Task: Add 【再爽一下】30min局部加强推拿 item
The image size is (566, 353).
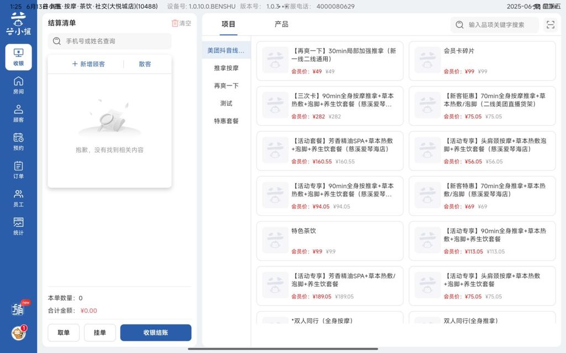Action: (329, 61)
